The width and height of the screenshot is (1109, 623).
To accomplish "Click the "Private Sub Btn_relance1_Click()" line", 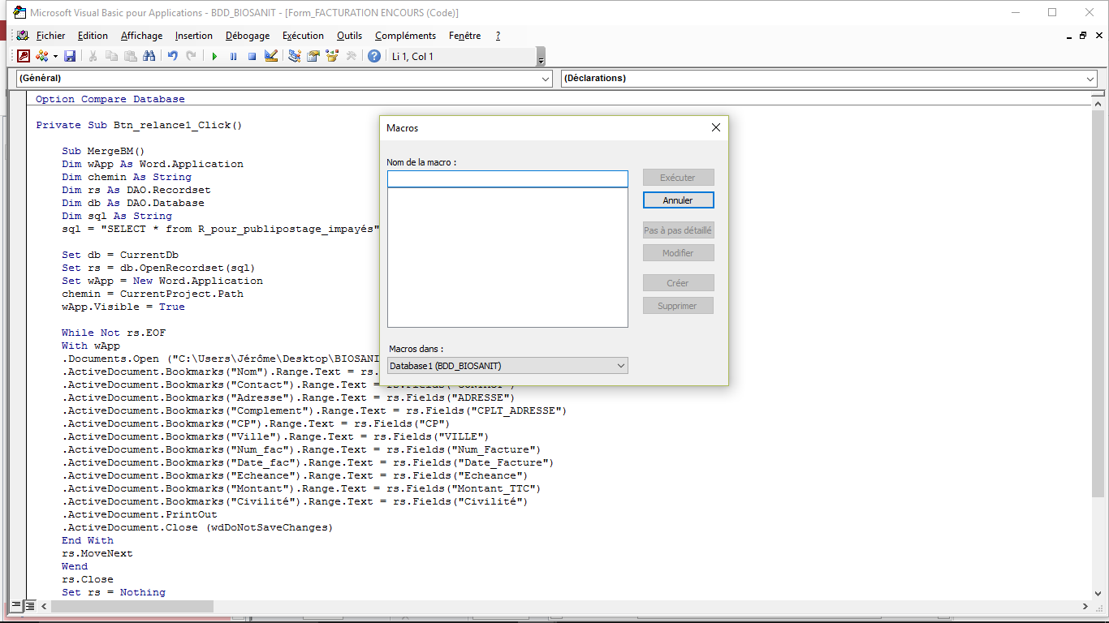I will coord(139,125).
